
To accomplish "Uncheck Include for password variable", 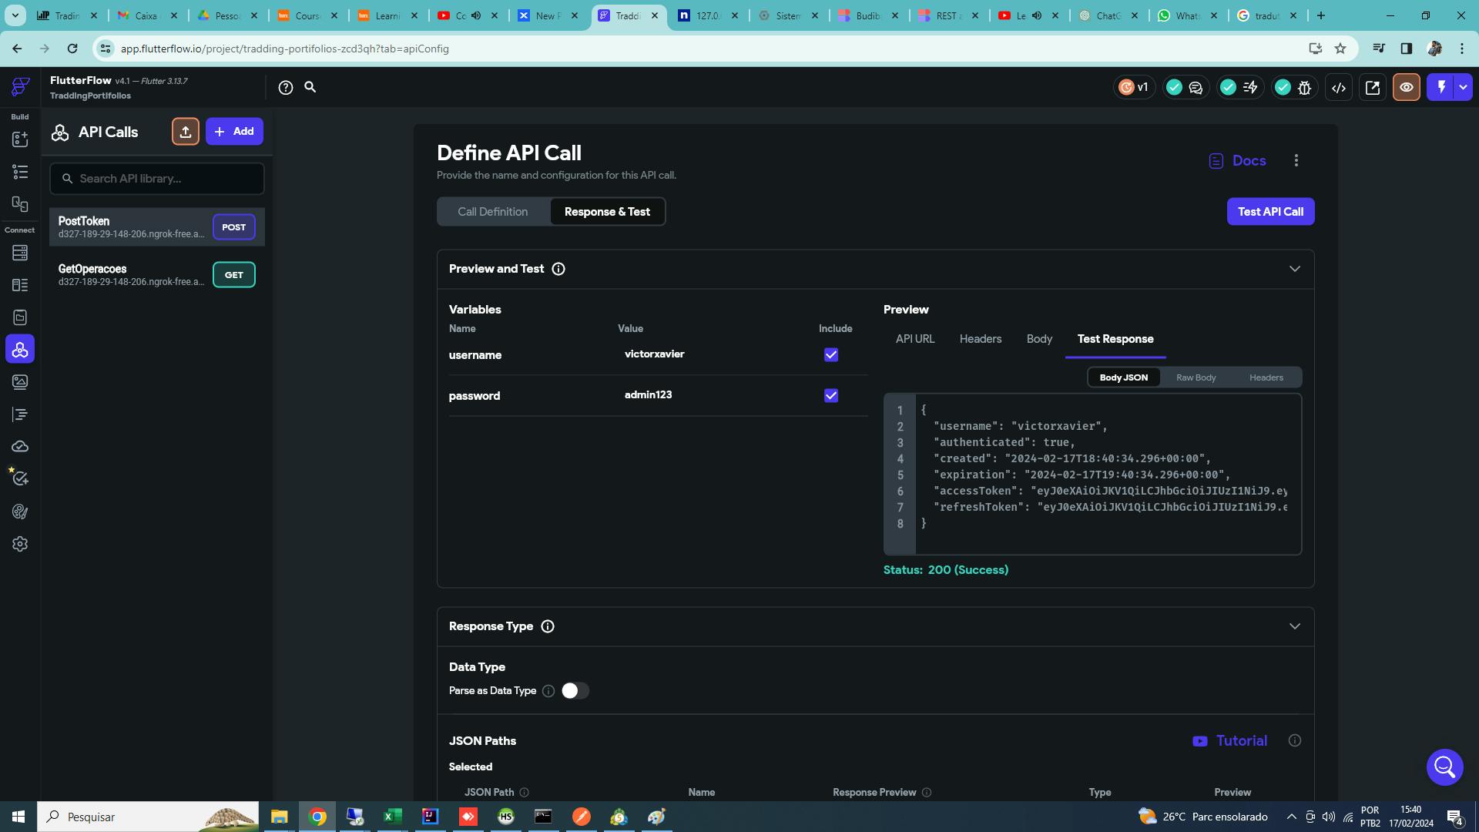I will (830, 396).
